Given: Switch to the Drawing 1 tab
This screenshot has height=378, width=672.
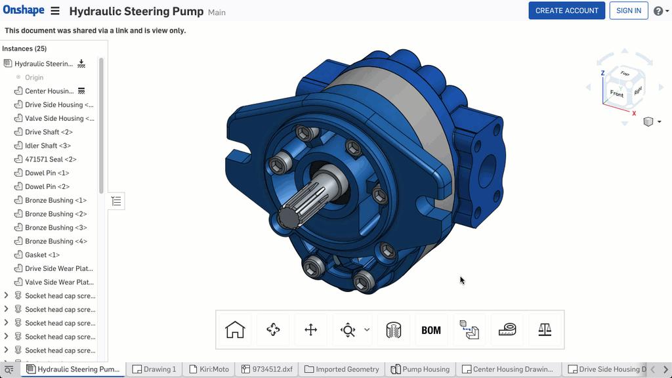Looking at the screenshot, I should pyautogui.click(x=154, y=369).
